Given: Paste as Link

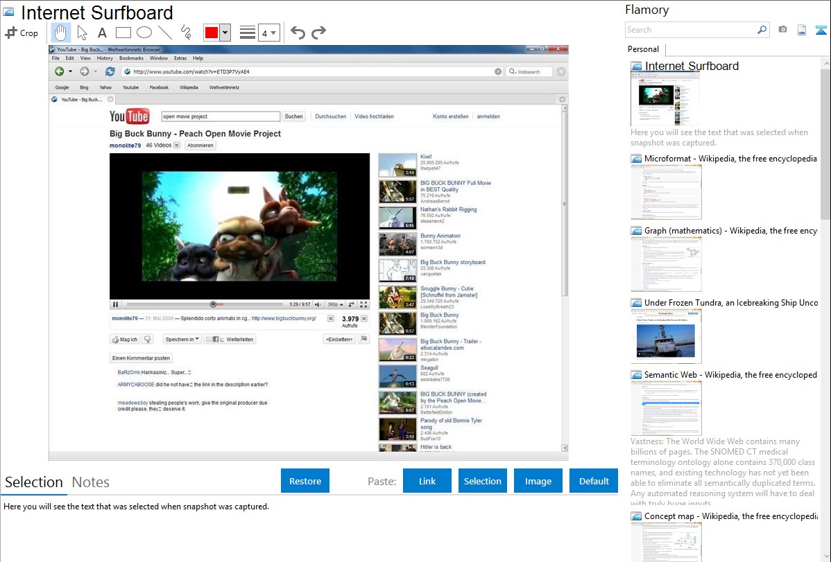Looking at the screenshot, I should pyautogui.click(x=427, y=481).
